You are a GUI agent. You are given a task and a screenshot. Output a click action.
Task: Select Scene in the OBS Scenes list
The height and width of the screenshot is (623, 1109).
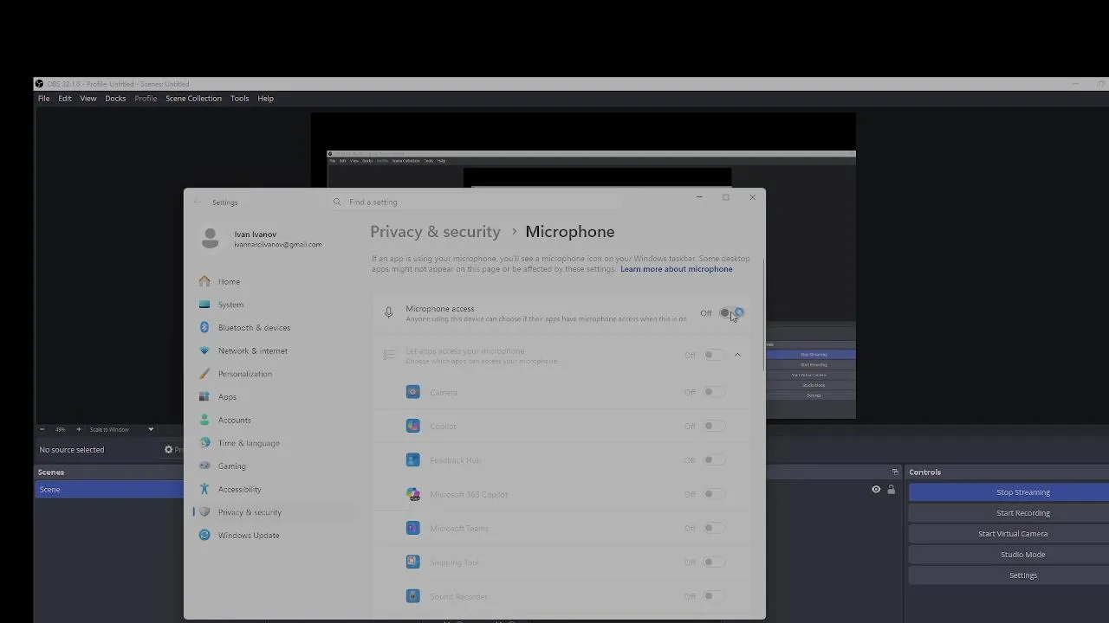coord(110,490)
